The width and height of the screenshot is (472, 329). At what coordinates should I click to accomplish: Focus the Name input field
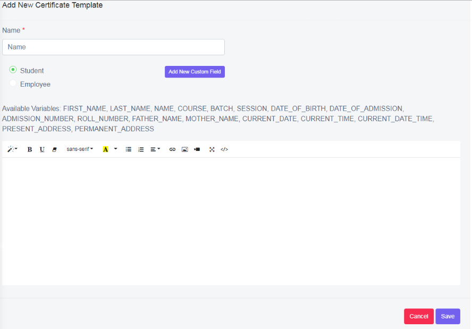[114, 47]
